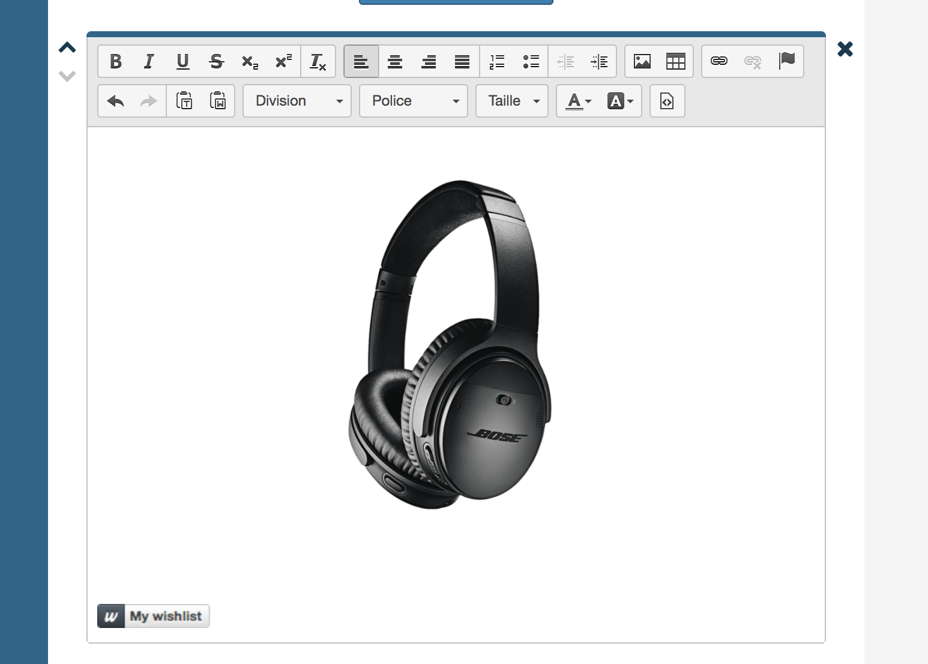The image size is (928, 664).
Task: Toggle italic formatting
Action: pyautogui.click(x=149, y=61)
